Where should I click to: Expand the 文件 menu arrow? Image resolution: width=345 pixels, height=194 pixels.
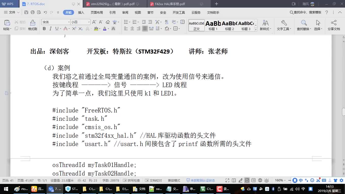[18, 12]
